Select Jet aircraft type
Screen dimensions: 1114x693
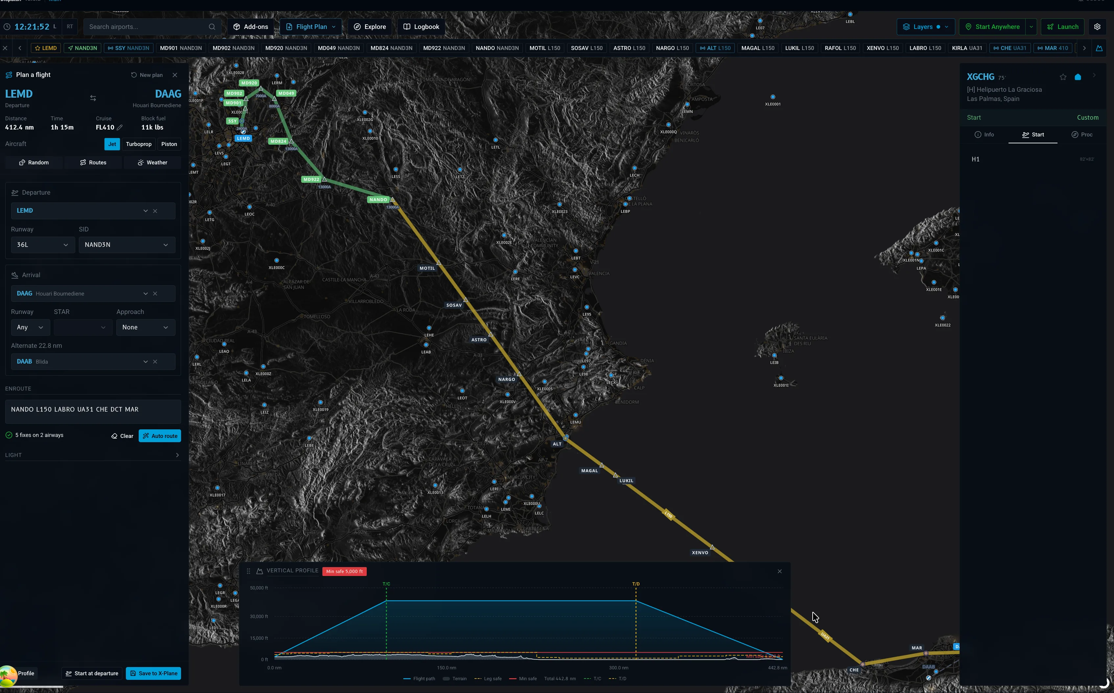[x=112, y=144]
